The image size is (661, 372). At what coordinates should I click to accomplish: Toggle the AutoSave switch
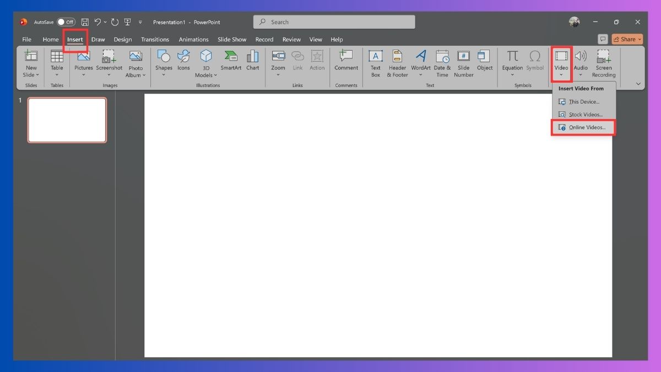[x=66, y=22]
